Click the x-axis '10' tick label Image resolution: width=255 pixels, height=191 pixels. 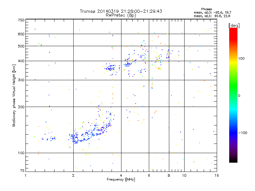184,175
